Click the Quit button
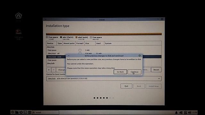Image resolution: width=205 pixels, height=115 pixels. click(x=126, y=86)
